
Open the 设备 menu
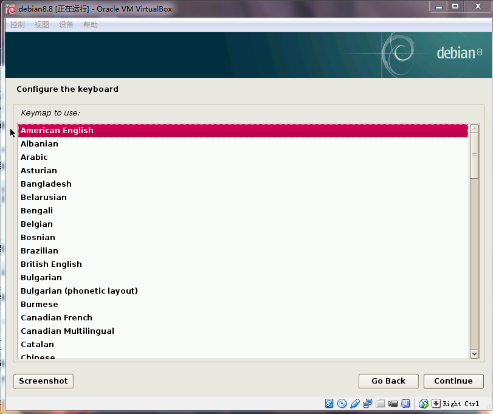click(x=66, y=25)
